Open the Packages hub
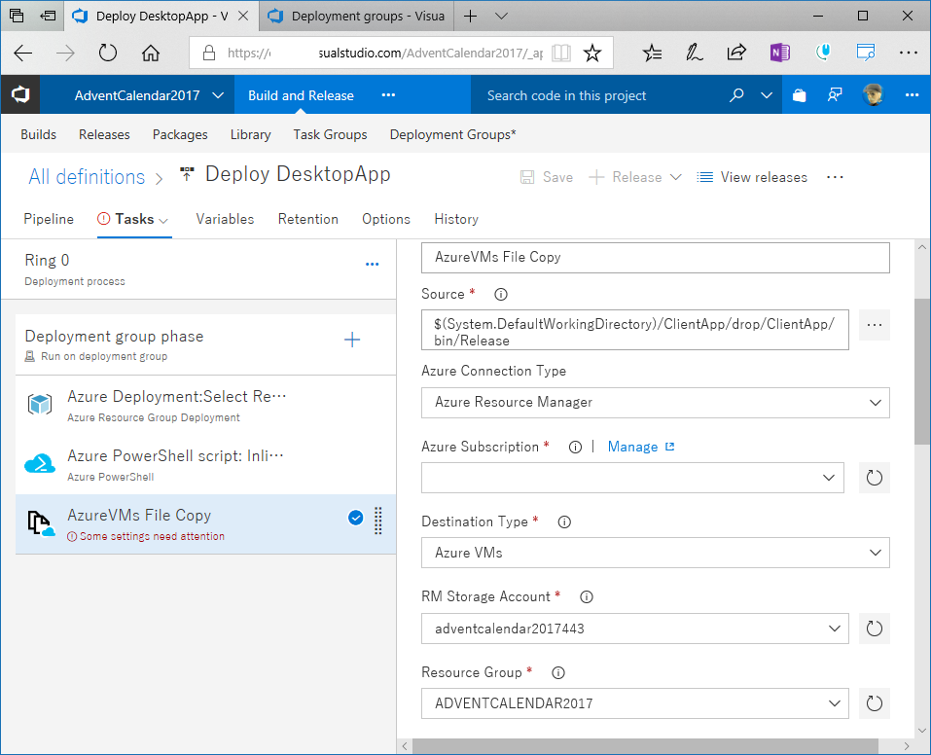The image size is (931, 755). click(180, 135)
